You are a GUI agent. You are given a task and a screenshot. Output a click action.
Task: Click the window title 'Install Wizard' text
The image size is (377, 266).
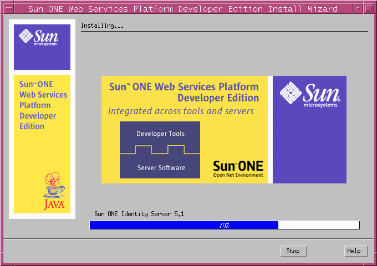[303, 9]
